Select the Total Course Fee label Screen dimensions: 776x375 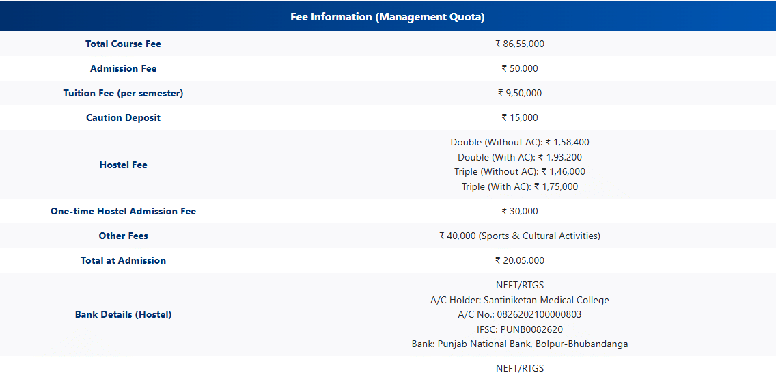pos(123,44)
